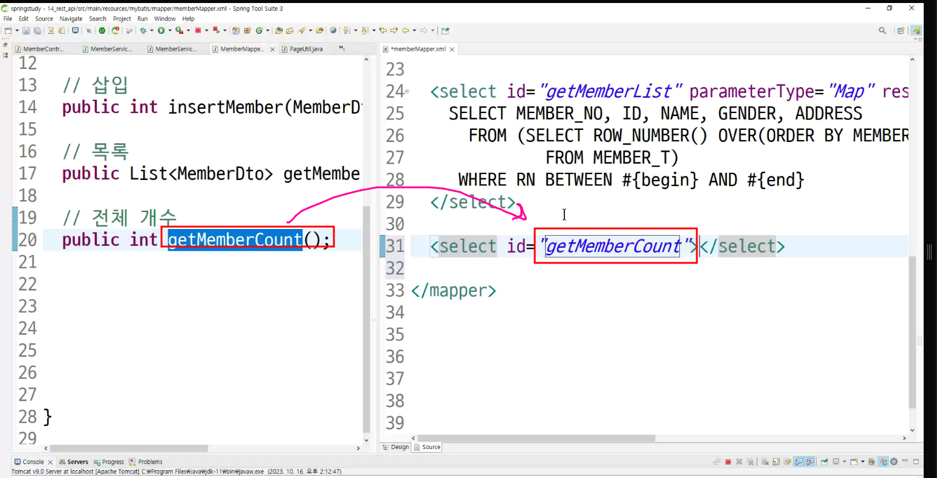Image resolution: width=937 pixels, height=478 pixels.
Task: Open the Navigate menu
Action: click(x=71, y=19)
